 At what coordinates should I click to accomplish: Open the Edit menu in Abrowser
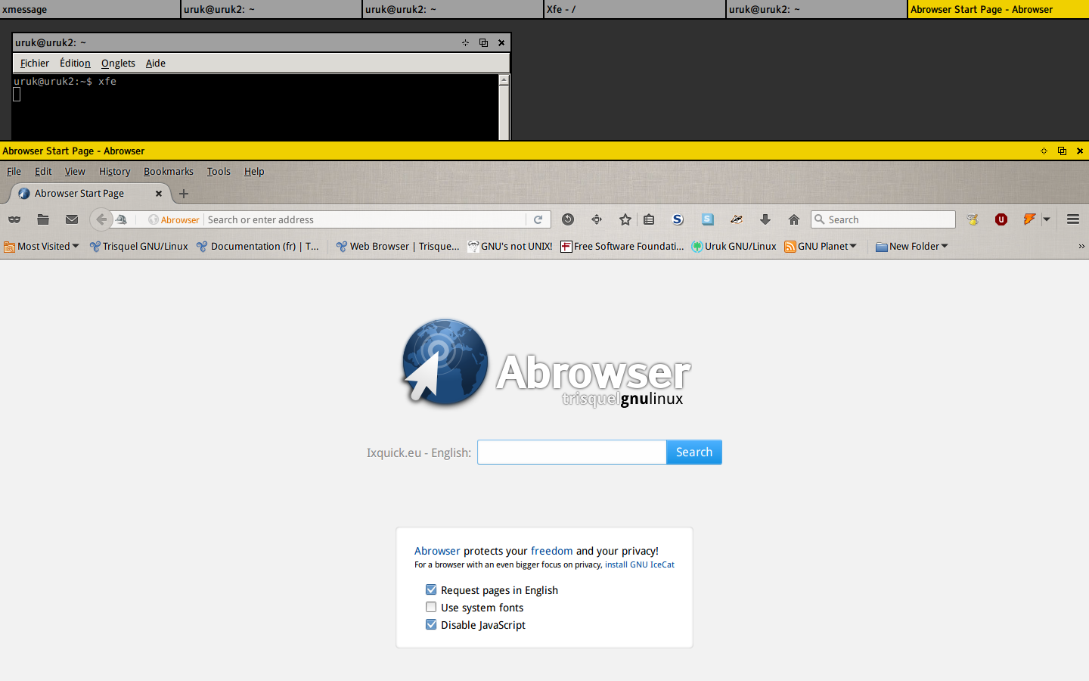[43, 172]
